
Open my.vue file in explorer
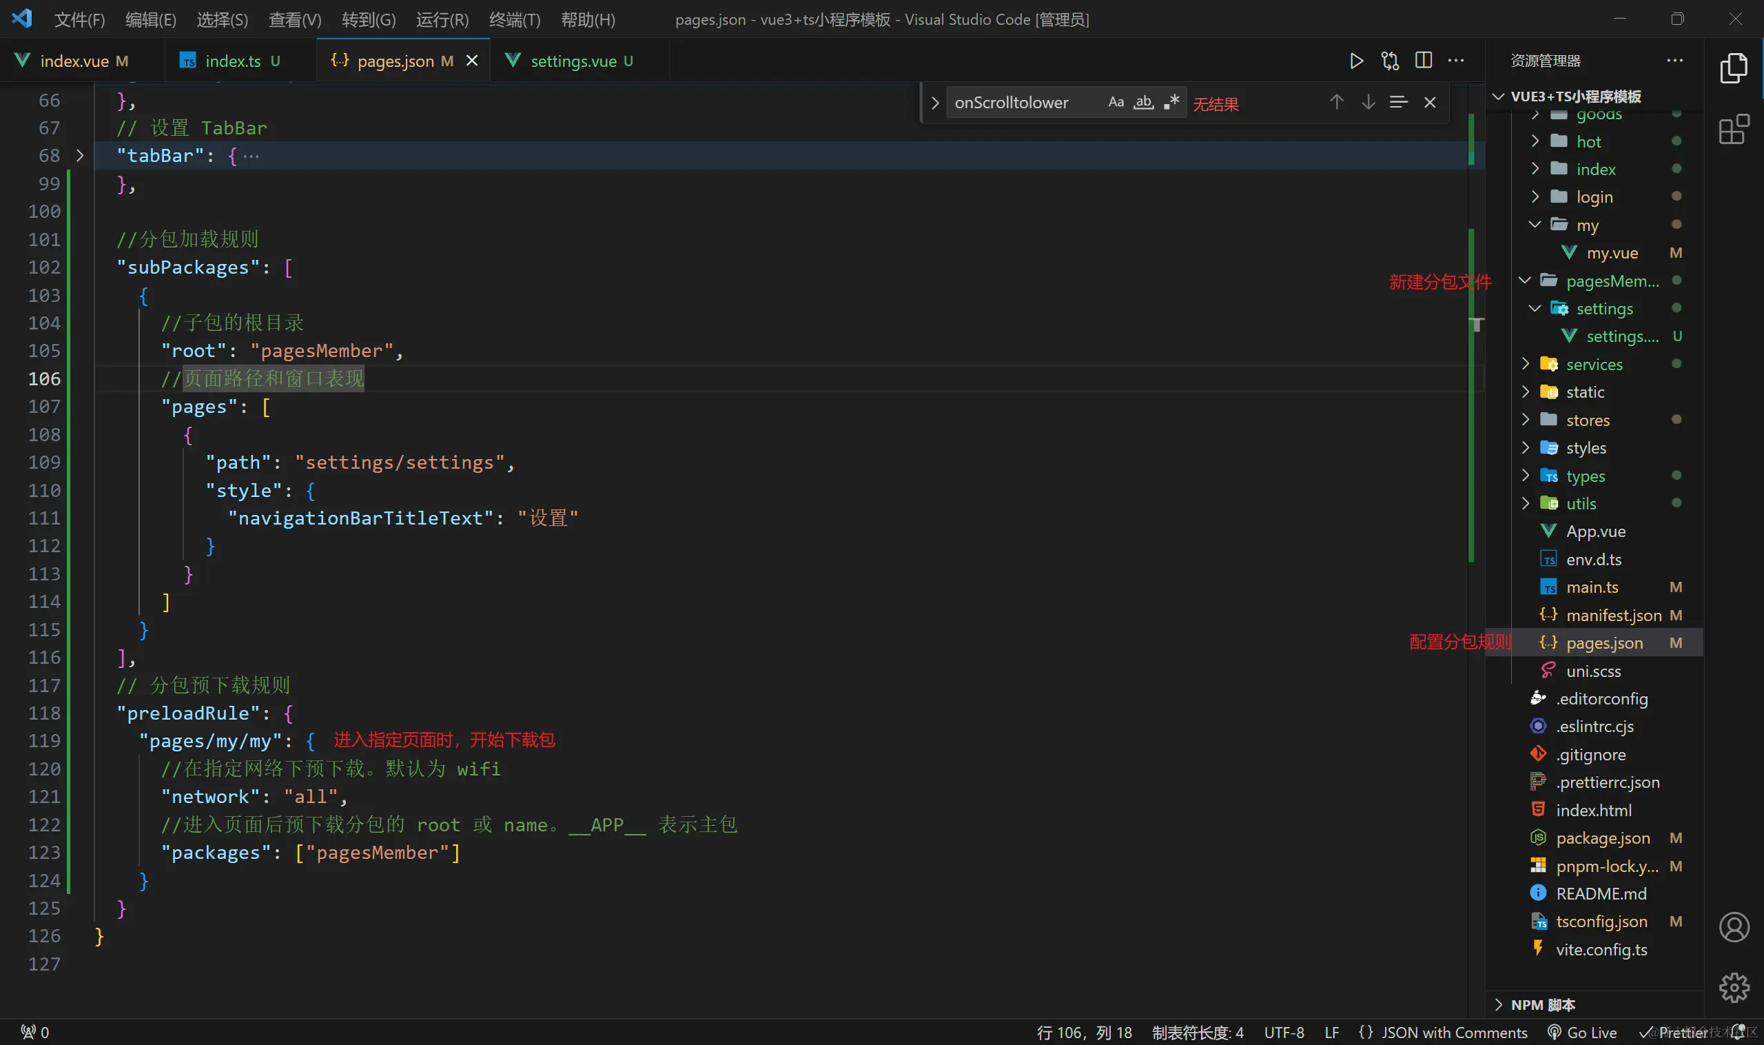coord(1612,253)
